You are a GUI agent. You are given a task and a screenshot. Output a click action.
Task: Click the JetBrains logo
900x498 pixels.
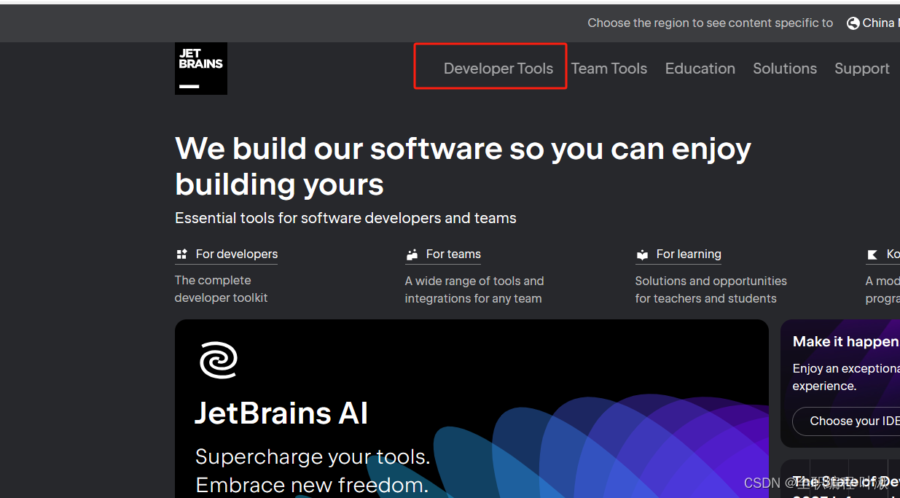coord(201,69)
